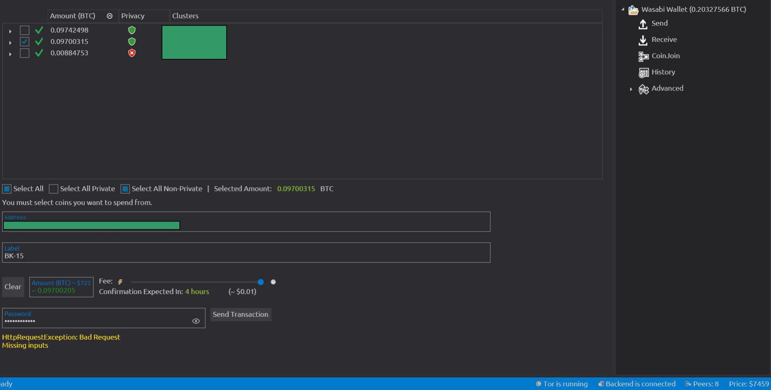Tick the checkbox for coin 0.09742498

(x=24, y=30)
